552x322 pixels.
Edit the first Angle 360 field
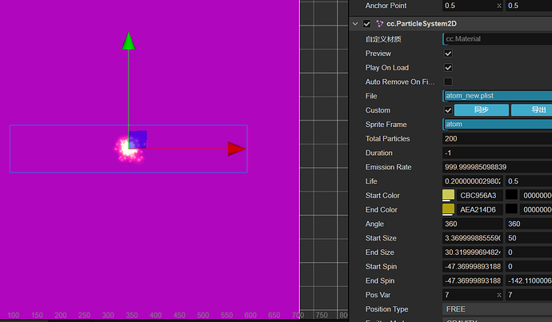pos(473,224)
